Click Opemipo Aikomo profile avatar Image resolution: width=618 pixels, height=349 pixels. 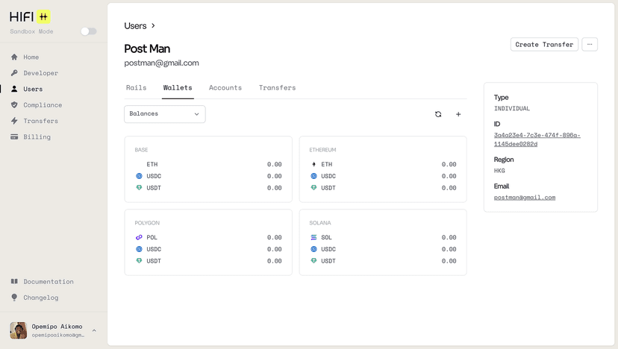(19, 330)
